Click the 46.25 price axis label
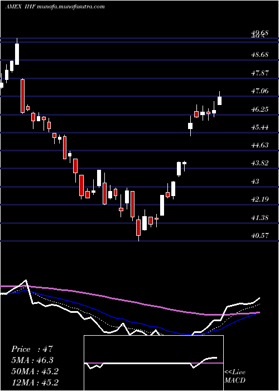279x391 pixels. (260, 109)
